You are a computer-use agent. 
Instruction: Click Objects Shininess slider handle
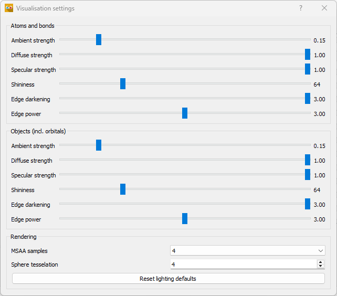click(x=123, y=189)
